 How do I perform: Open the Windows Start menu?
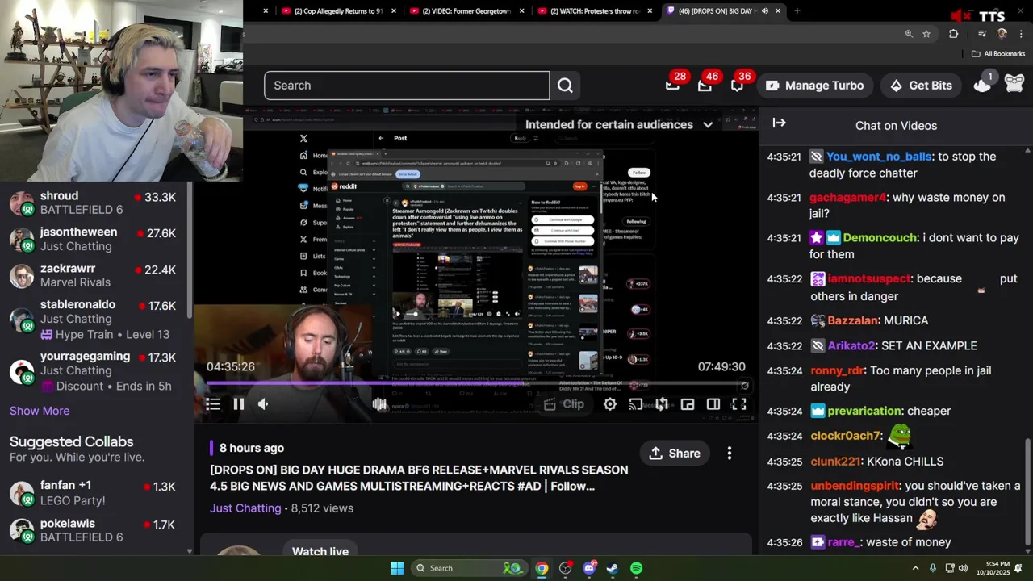(397, 568)
